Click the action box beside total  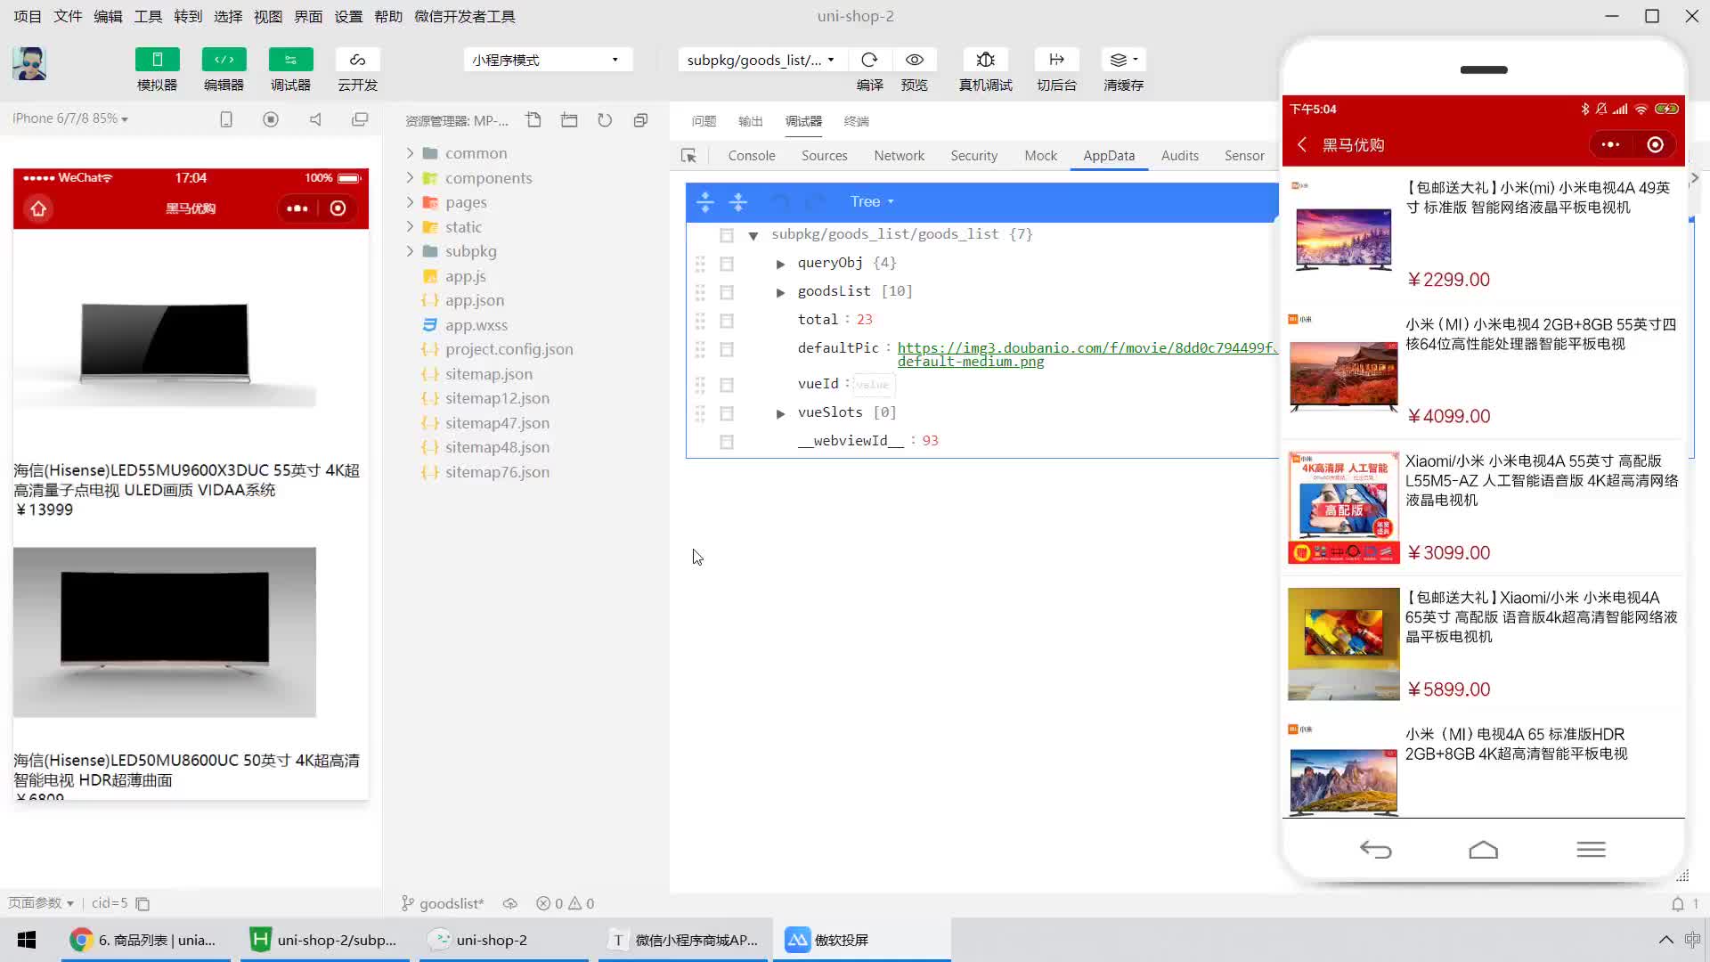coord(727,321)
